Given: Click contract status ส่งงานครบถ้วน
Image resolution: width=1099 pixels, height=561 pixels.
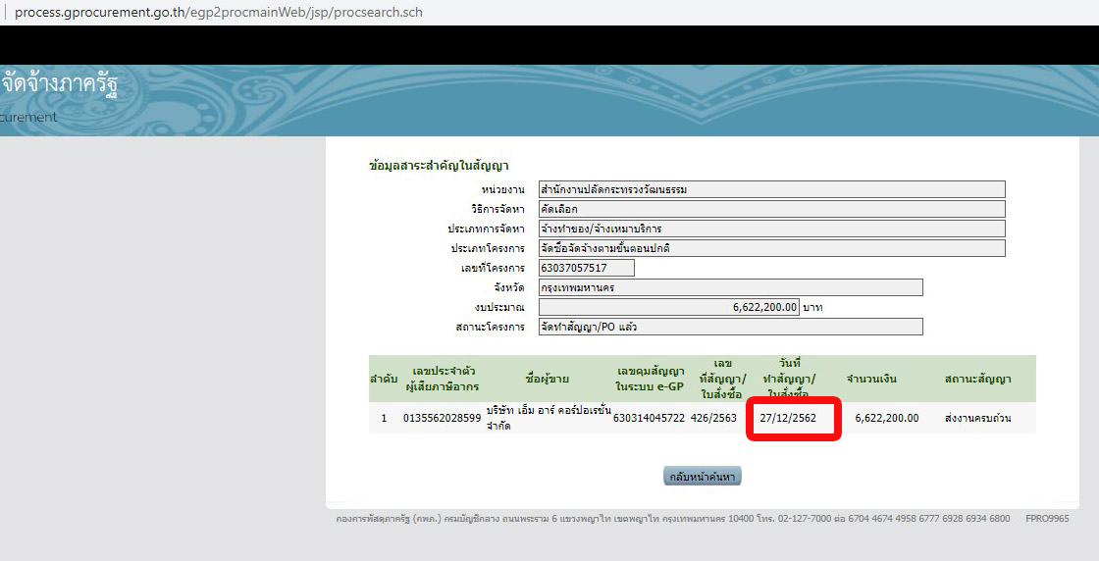Looking at the screenshot, I should (x=977, y=418).
